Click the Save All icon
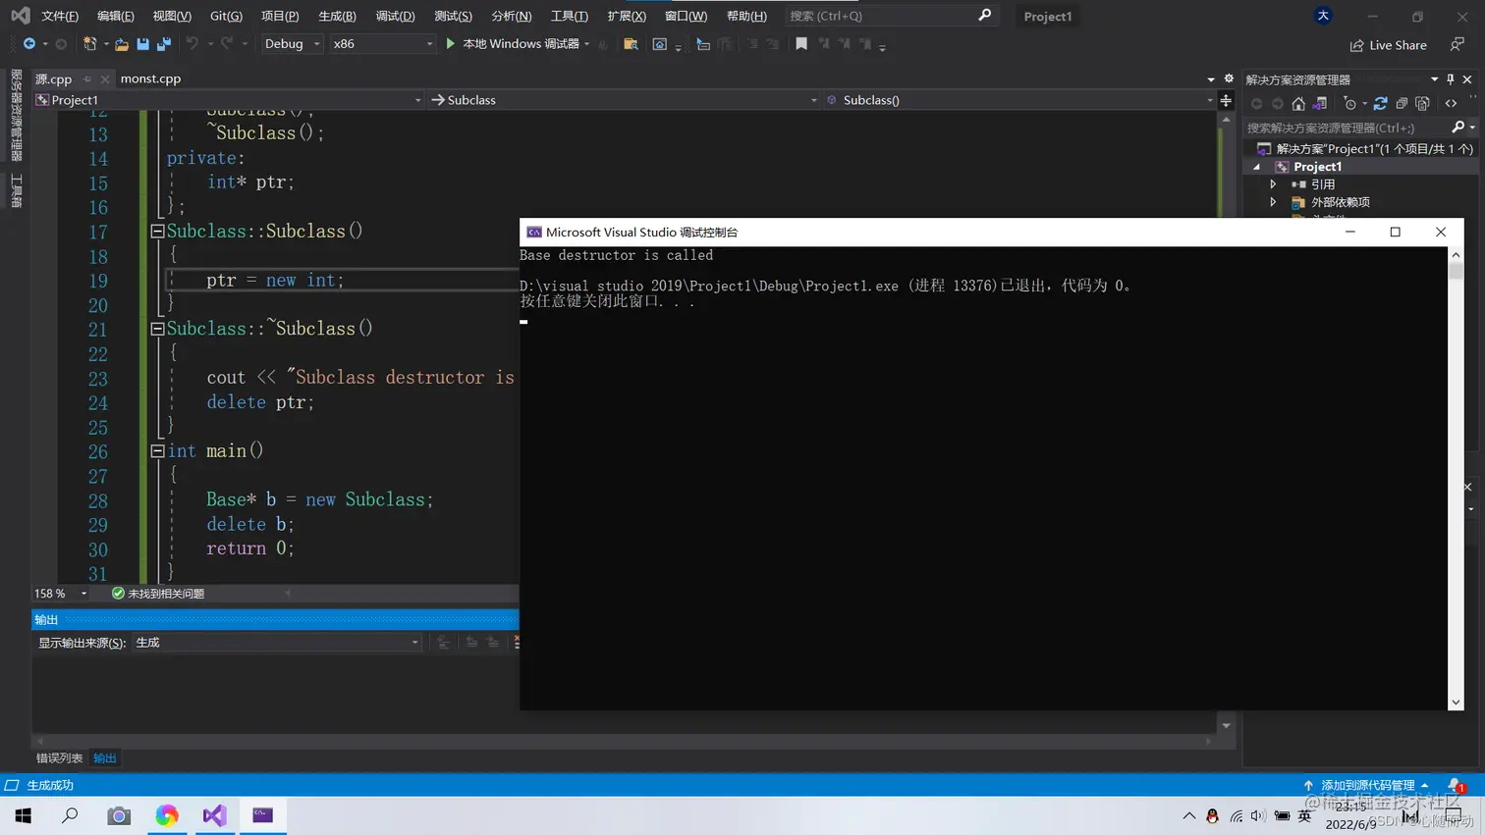Image resolution: width=1485 pixels, height=835 pixels. (164, 44)
